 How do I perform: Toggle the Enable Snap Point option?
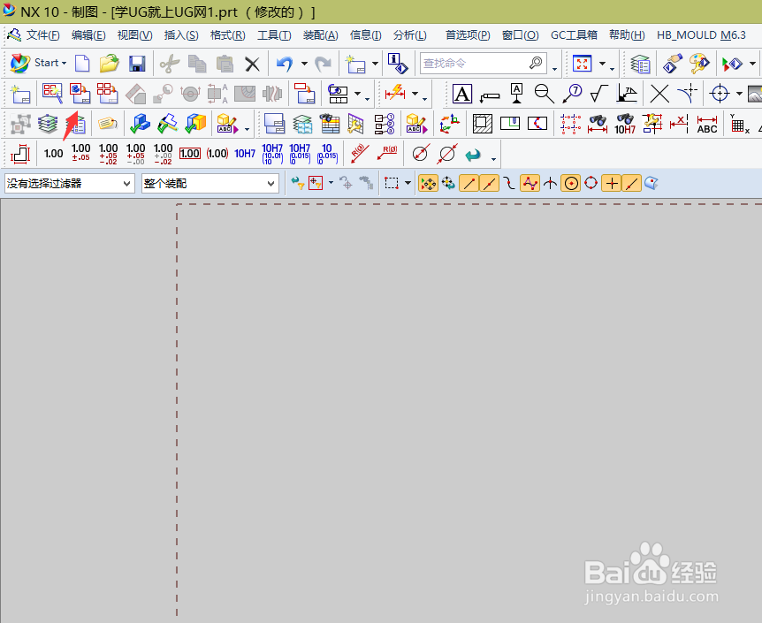click(x=428, y=184)
